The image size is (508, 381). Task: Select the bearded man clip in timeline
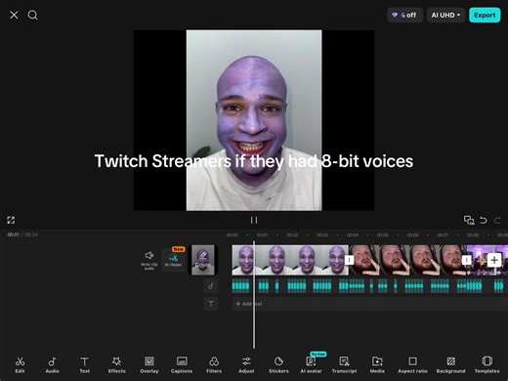point(407,260)
